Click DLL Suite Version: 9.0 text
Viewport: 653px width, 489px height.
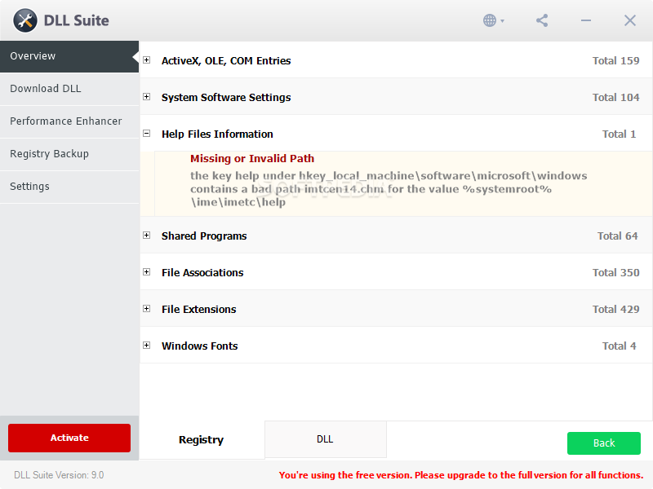59,475
